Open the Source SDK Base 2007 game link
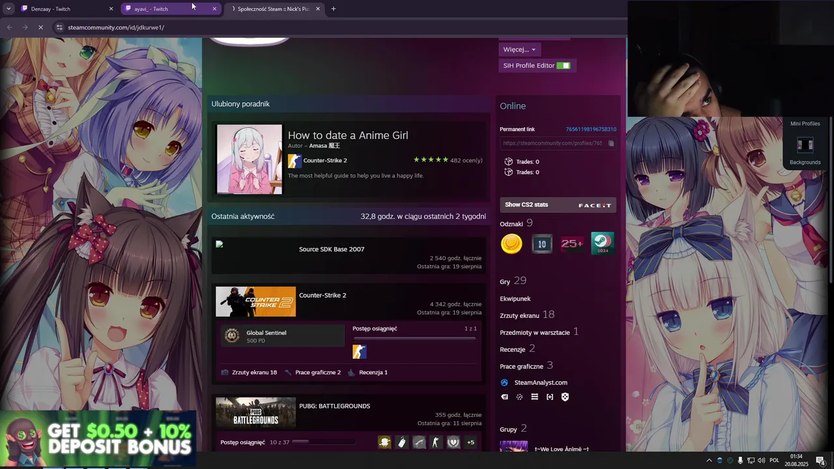Viewport: 834px width, 469px height. tap(332, 249)
